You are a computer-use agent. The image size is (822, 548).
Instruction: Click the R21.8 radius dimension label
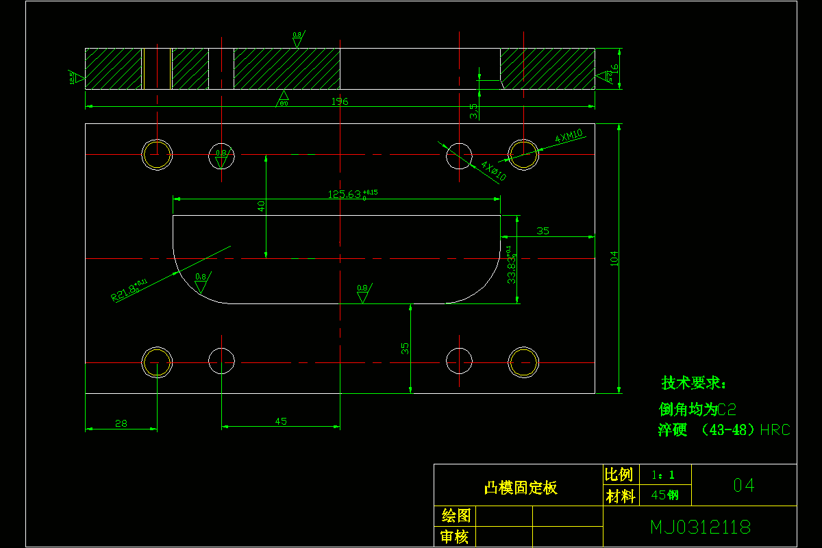click(130, 290)
